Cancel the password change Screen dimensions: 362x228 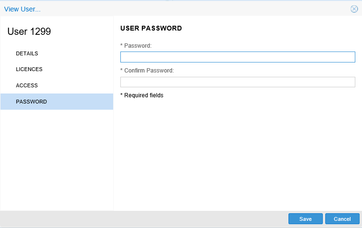pyautogui.click(x=342, y=219)
